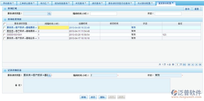Click the 查询区域 panel header icon
This screenshot has height=101, width=204.
tap(5, 9)
